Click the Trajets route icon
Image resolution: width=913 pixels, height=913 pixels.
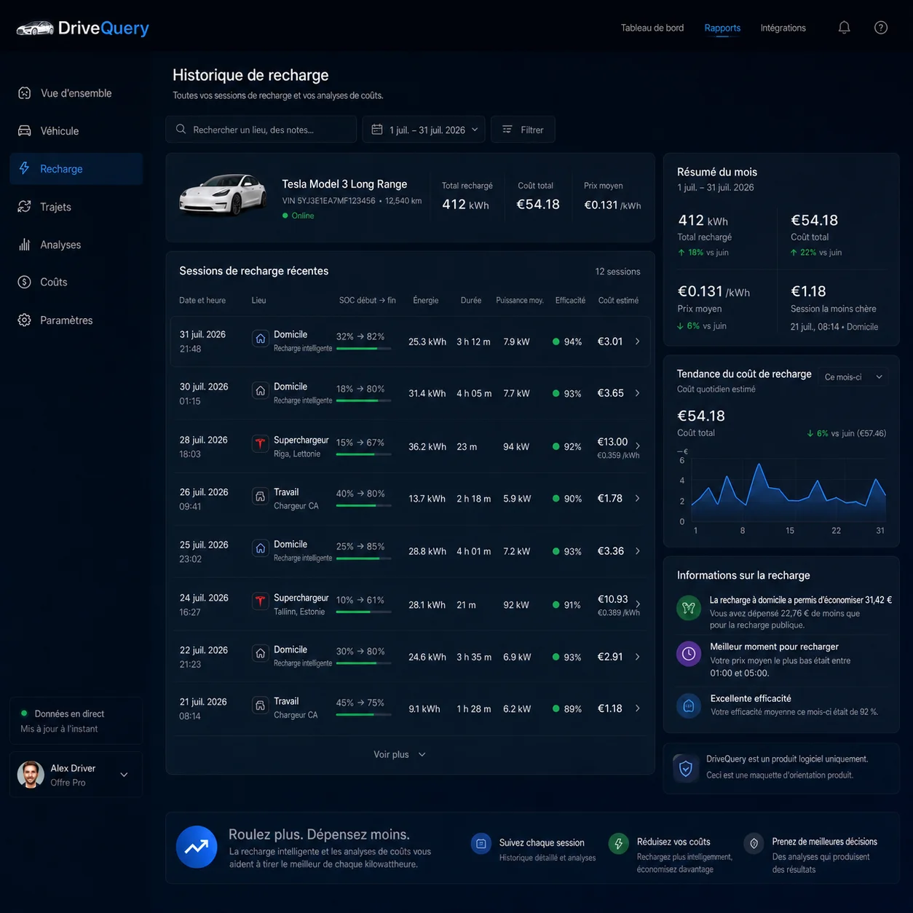click(x=25, y=207)
